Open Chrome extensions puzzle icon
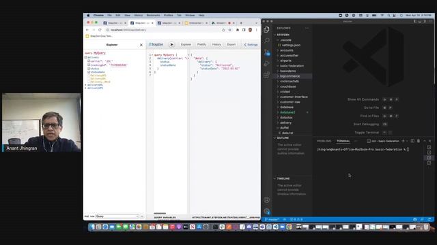Image resolution: width=437 pixels, height=245 pixels. [x=238, y=30]
